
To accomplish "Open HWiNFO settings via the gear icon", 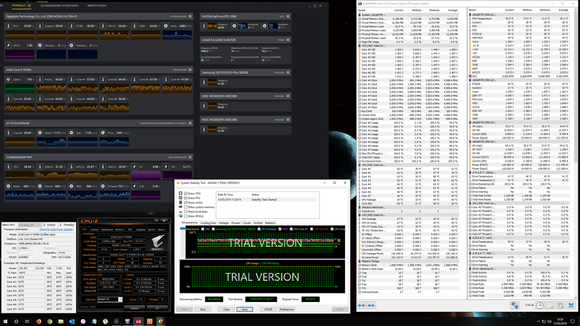I will pyautogui.click(x=560, y=305).
